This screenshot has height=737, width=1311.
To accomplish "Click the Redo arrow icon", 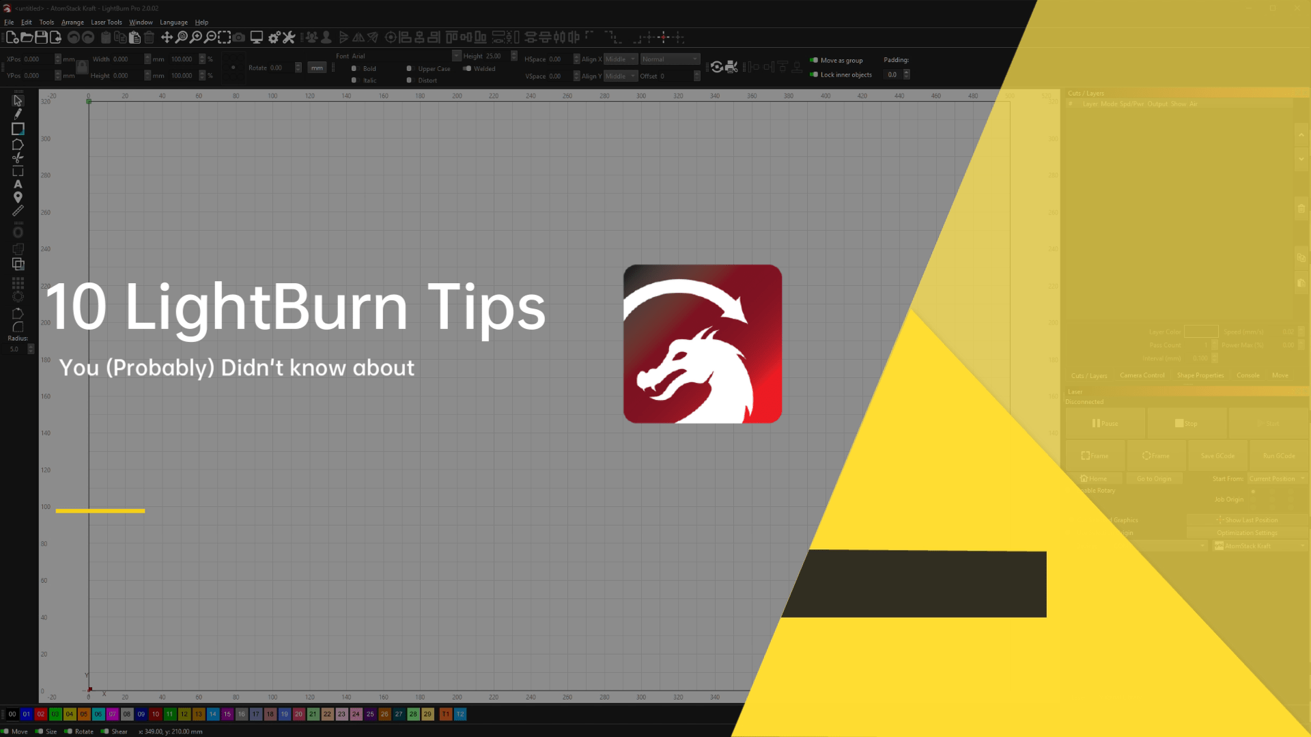I will coord(88,38).
